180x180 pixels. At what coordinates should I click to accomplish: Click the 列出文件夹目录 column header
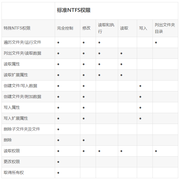[x=165, y=28]
